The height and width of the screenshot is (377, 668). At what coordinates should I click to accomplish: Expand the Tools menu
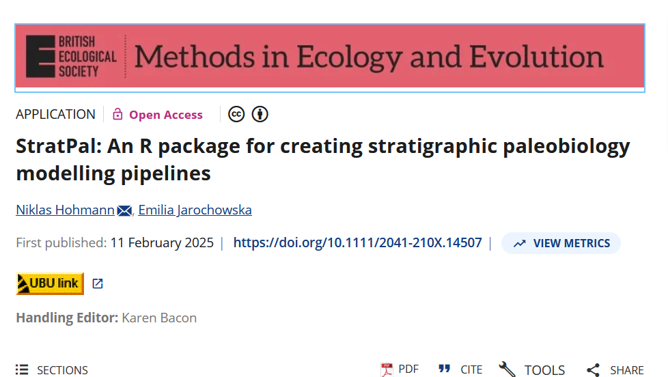coord(532,370)
